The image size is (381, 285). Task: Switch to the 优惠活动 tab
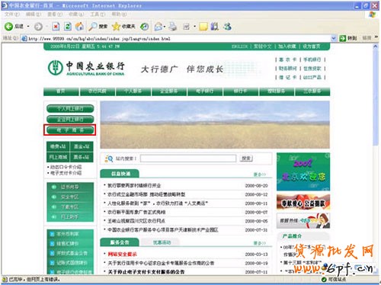point(162,242)
